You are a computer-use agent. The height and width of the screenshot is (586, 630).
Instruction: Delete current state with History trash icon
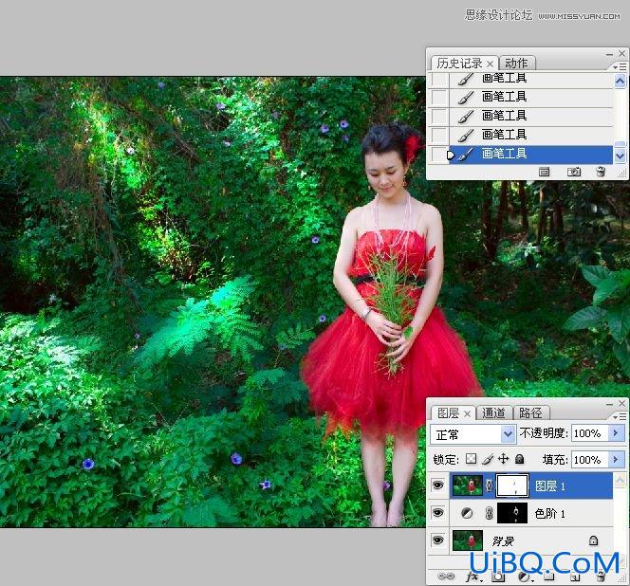point(601,172)
